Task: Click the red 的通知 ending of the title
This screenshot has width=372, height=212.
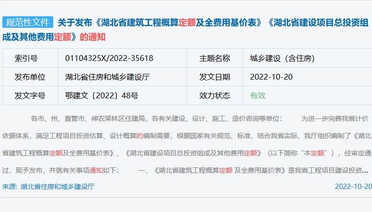Action: [93, 37]
